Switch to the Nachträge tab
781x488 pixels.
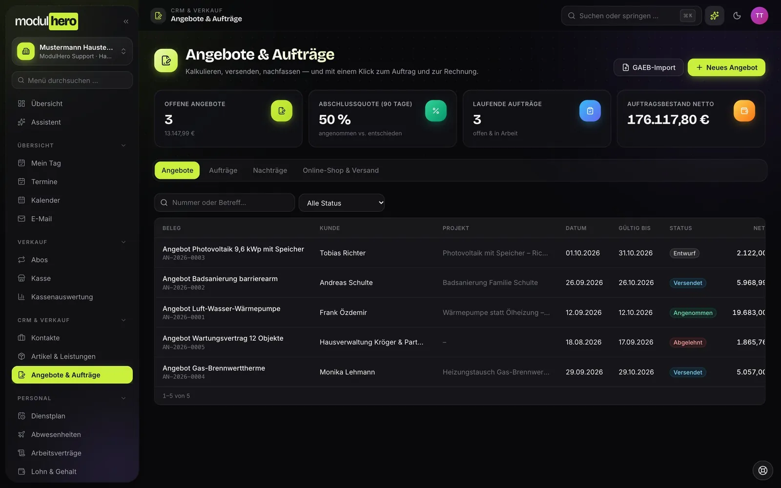tap(270, 170)
